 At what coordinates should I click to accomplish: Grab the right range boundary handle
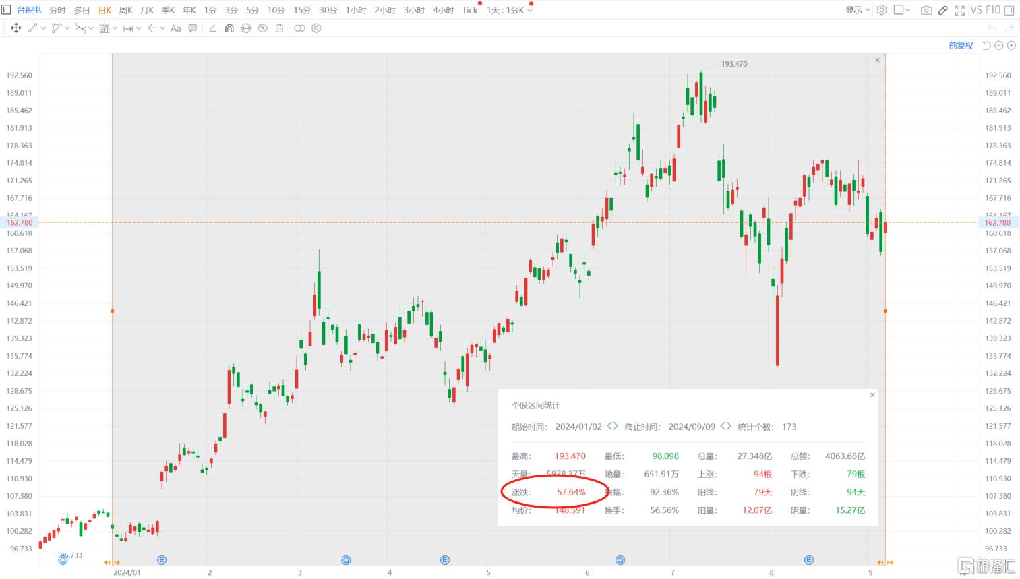[x=885, y=311]
